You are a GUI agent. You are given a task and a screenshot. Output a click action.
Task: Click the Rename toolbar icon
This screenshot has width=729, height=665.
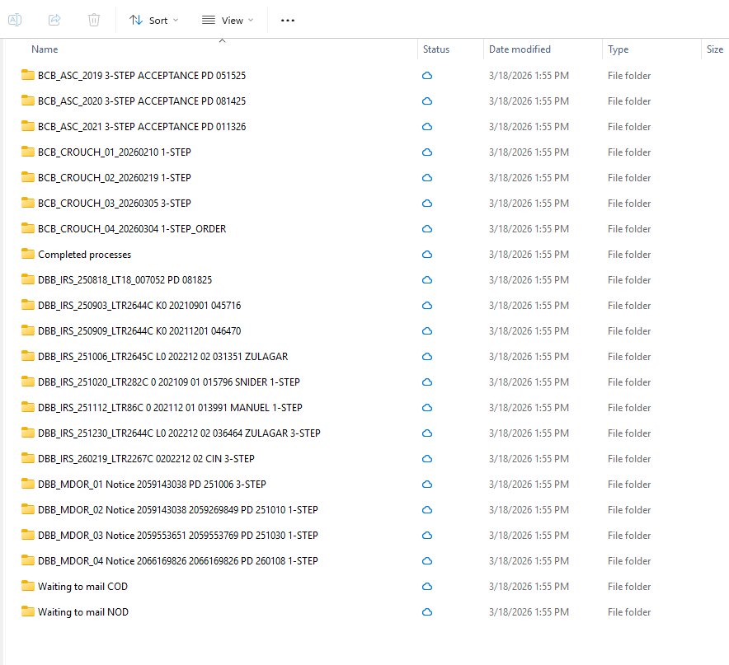coord(15,20)
